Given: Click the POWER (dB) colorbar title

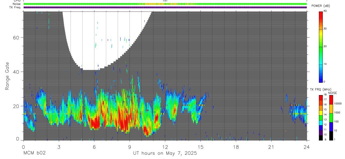Looking at the screenshot, I should [320, 6].
